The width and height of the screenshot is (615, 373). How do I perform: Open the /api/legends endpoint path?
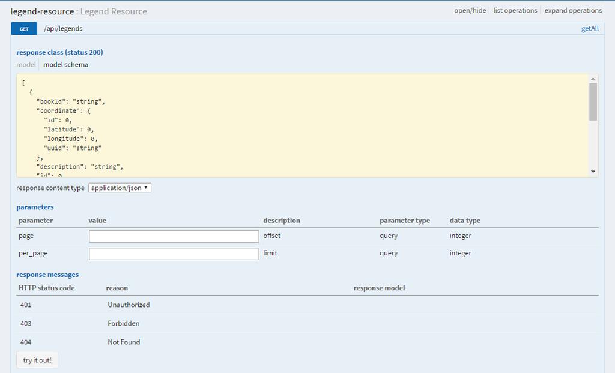click(63, 29)
